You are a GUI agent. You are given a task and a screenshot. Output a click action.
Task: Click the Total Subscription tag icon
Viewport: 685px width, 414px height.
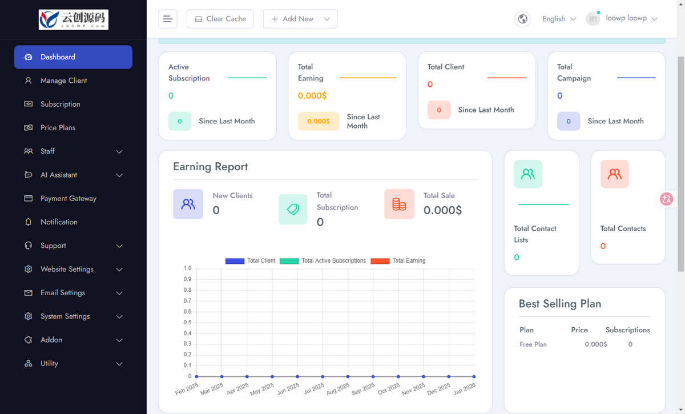[x=293, y=209]
